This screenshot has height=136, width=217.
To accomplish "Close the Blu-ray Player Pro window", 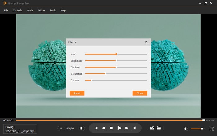I will tap(211, 3).
